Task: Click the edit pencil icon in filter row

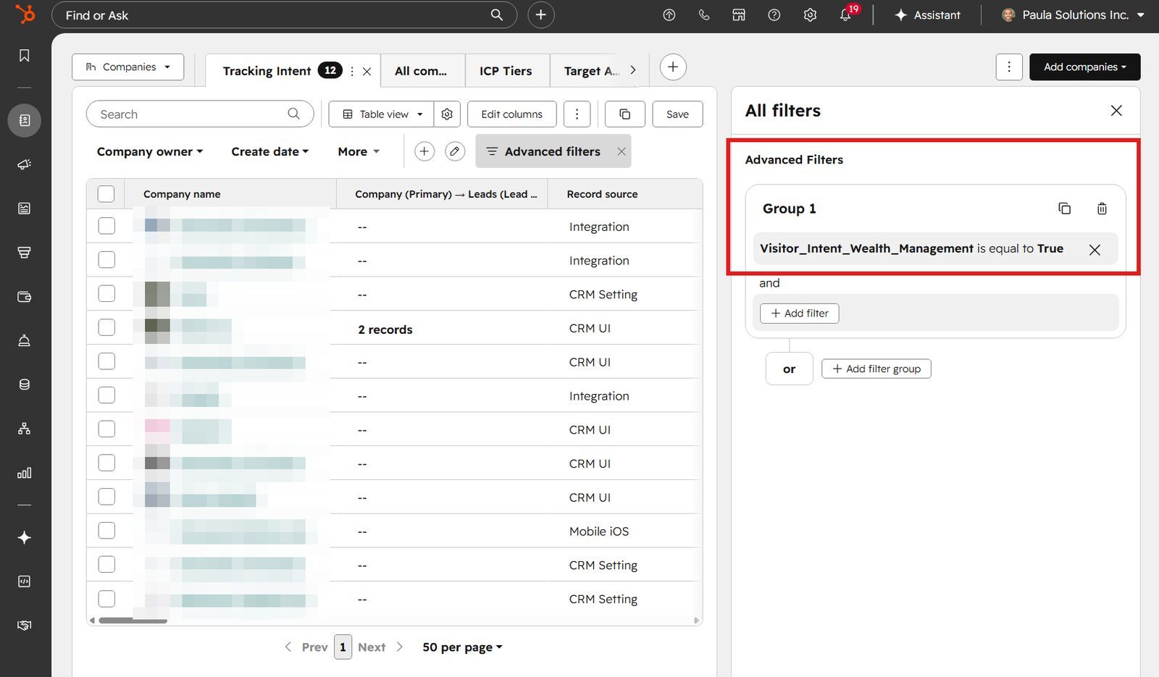Action: 454,151
